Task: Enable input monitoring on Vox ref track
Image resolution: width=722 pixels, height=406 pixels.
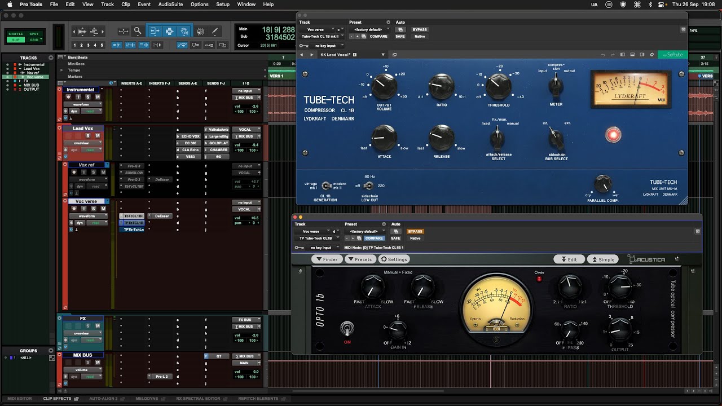Action: (x=84, y=172)
